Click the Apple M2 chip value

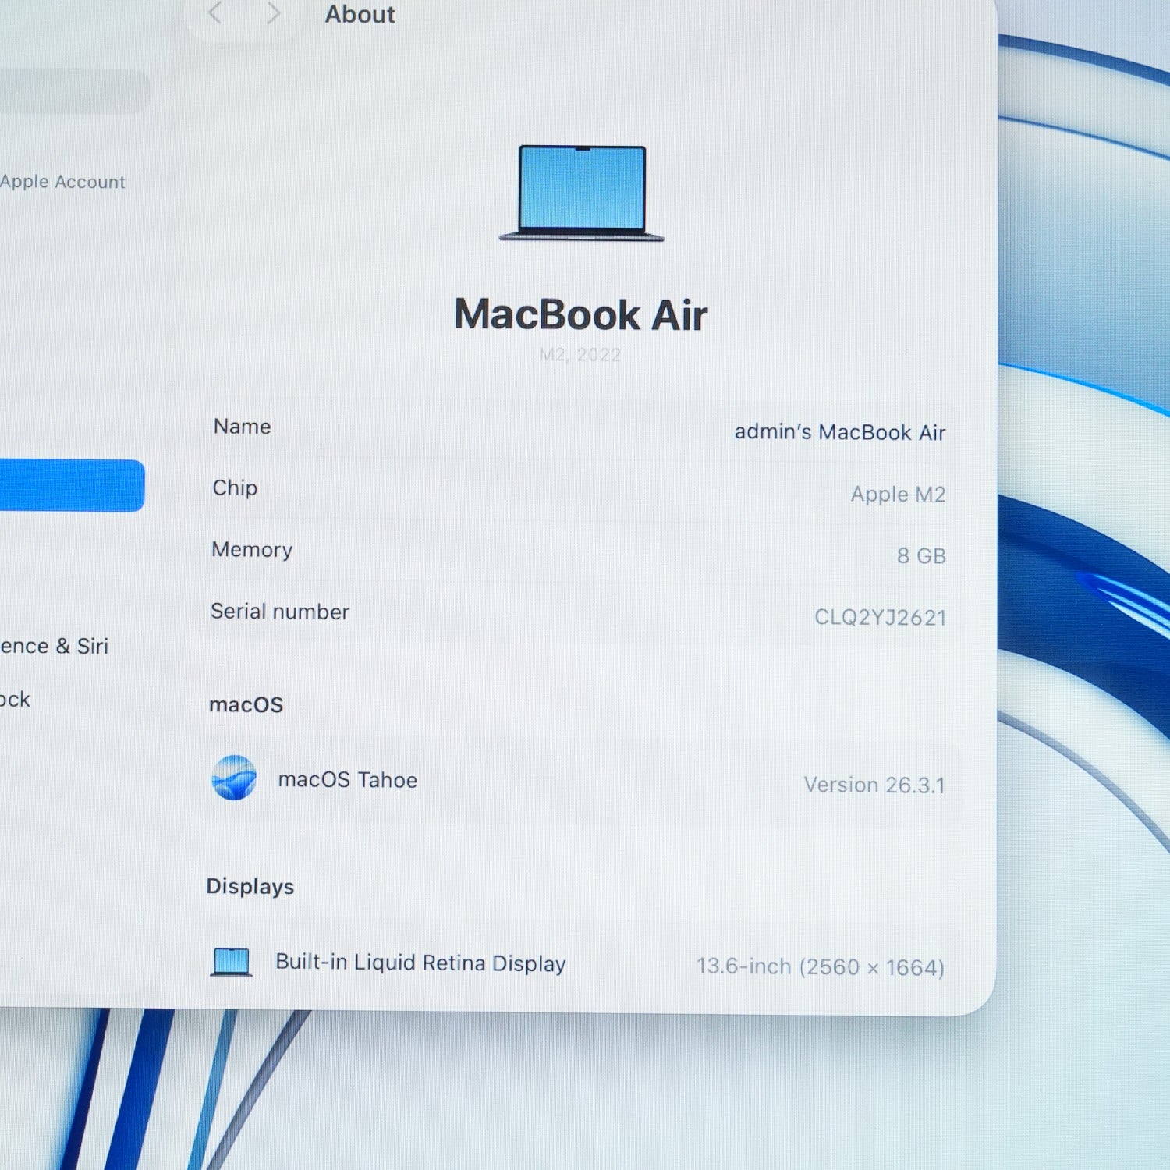(898, 494)
